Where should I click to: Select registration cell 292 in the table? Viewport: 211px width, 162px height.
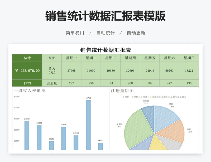(71, 83)
